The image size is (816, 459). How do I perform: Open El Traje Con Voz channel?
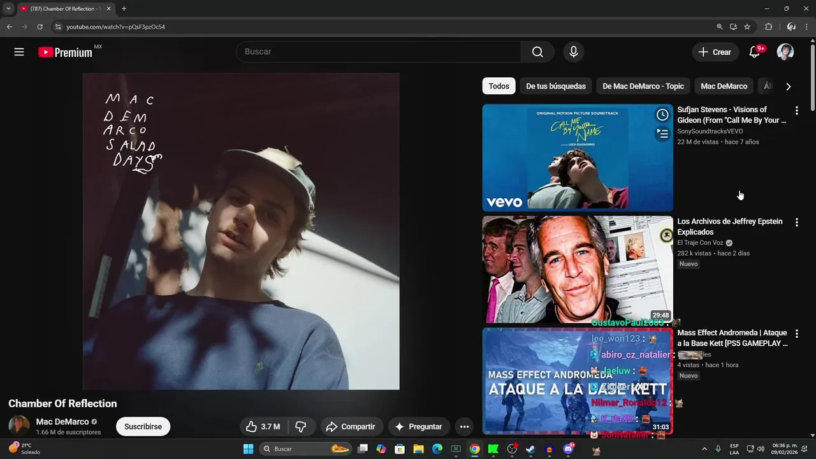click(x=700, y=243)
